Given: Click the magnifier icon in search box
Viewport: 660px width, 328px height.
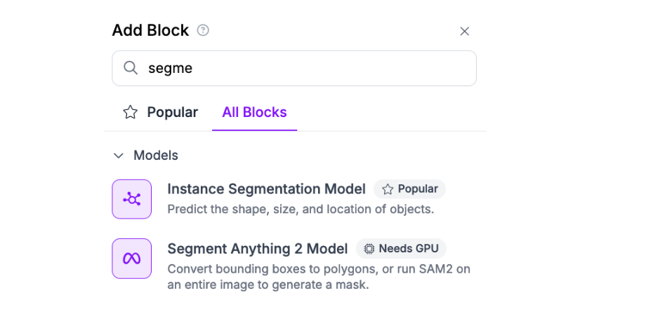Looking at the screenshot, I should pyautogui.click(x=131, y=68).
